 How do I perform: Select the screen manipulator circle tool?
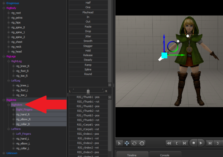click(x=142, y=143)
